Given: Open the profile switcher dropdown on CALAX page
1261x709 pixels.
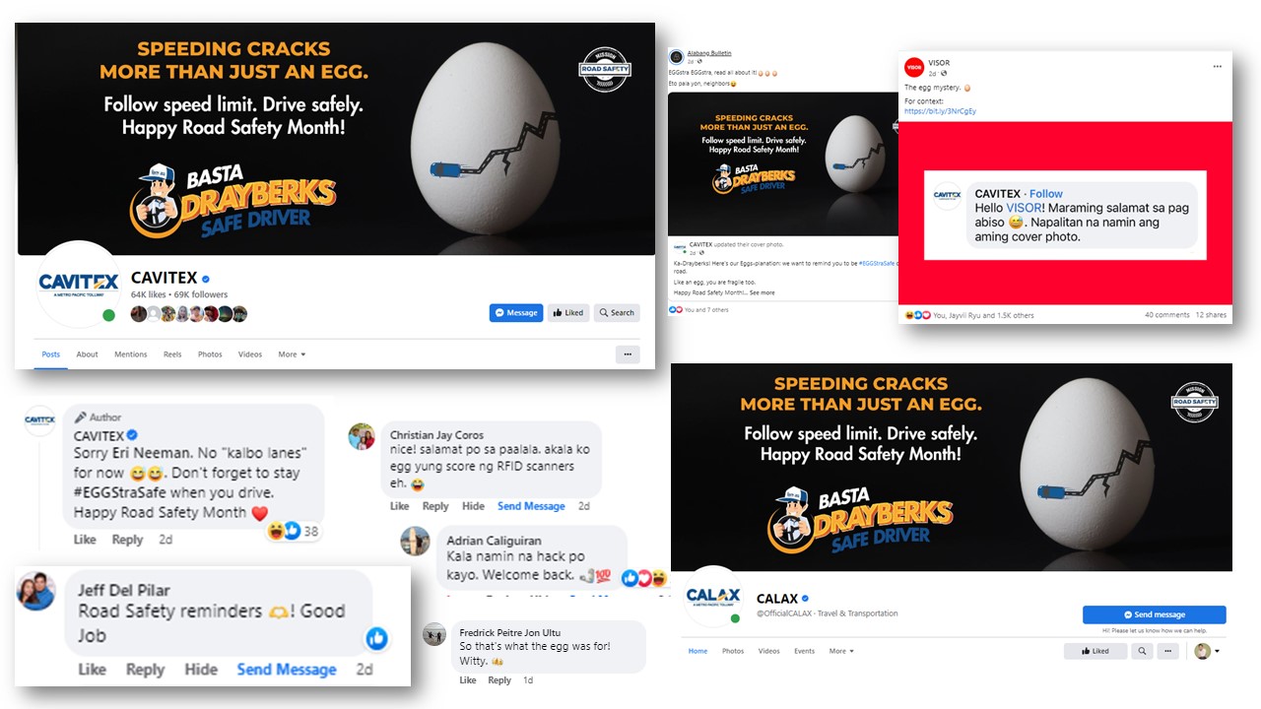Looking at the screenshot, I should tap(1207, 651).
